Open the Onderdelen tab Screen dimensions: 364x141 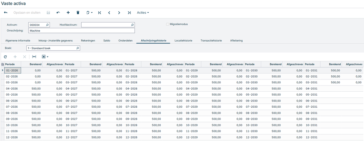coord(125,41)
